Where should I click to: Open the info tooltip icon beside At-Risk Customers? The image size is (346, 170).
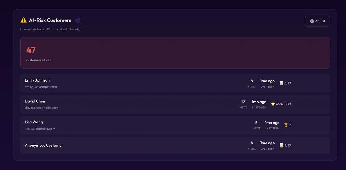pyautogui.click(x=78, y=20)
